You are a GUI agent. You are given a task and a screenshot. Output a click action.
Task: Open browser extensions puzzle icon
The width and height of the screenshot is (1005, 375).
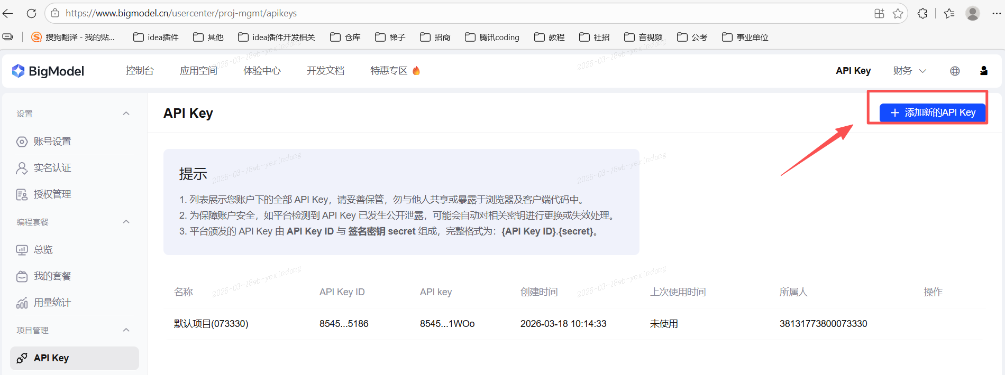pyautogui.click(x=922, y=13)
